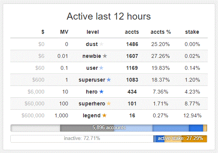Select the 'superuser' level label

(92, 80)
